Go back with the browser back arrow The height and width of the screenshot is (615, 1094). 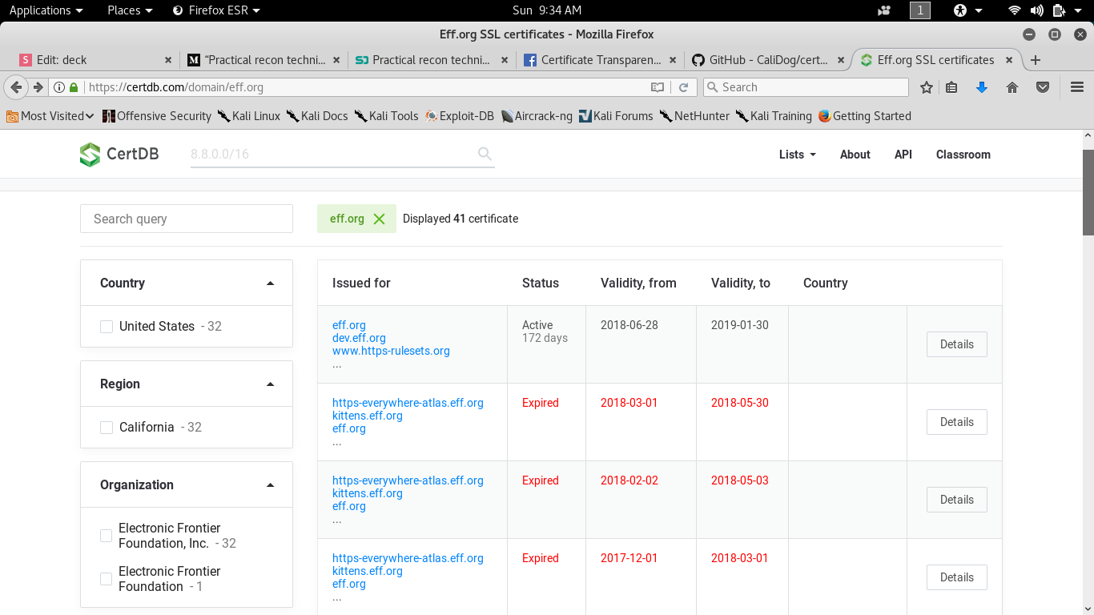pyautogui.click(x=16, y=87)
